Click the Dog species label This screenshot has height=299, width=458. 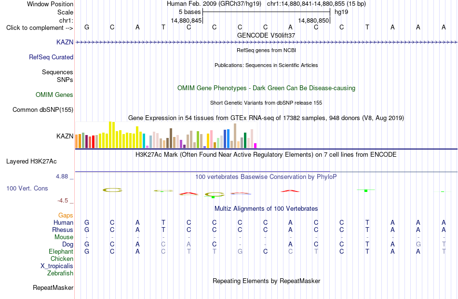pos(67,245)
